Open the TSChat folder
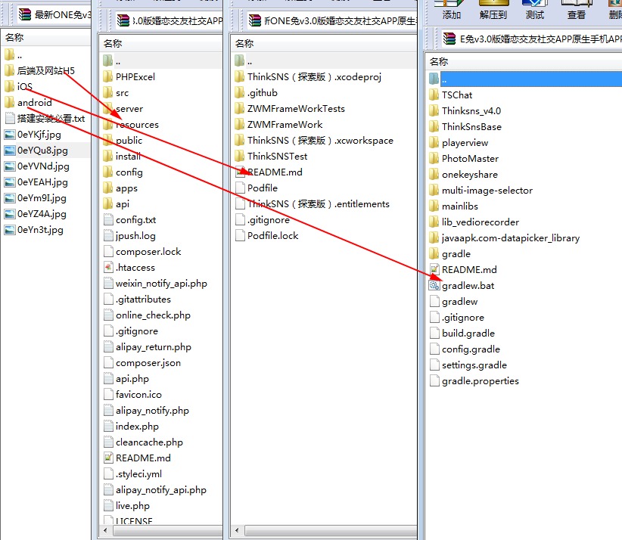The height and width of the screenshot is (540, 622). pyautogui.click(x=456, y=95)
